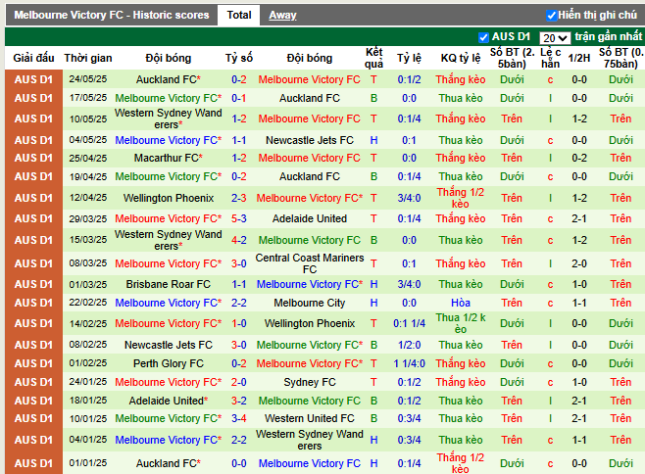Click the 2-2 score on 22/02/25

(x=238, y=303)
